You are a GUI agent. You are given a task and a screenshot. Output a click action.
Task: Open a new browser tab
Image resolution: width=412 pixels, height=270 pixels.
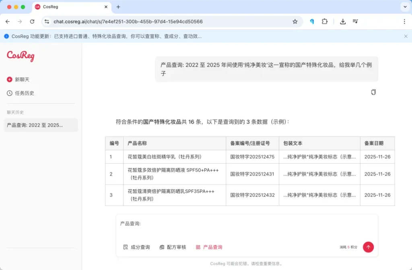pos(118,7)
